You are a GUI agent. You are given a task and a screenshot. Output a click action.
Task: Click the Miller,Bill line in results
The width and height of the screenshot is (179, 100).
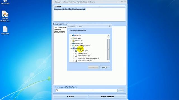(x=57, y=30)
